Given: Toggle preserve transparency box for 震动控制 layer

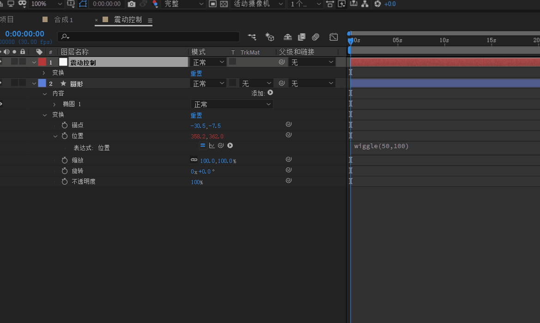Looking at the screenshot, I should [x=233, y=61].
